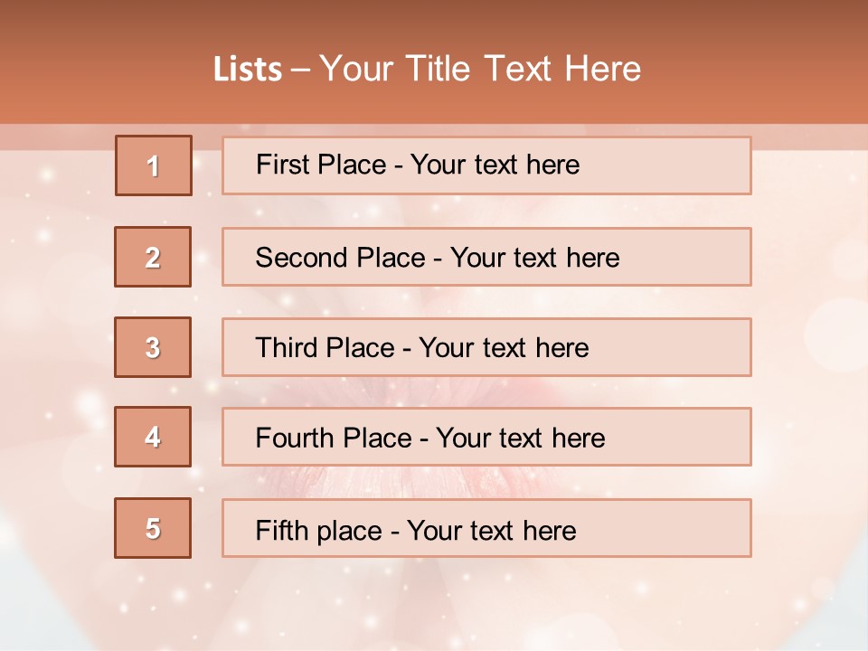Select the "Your Title Text Here" title text
The height and width of the screenshot is (651, 868).
(480, 69)
